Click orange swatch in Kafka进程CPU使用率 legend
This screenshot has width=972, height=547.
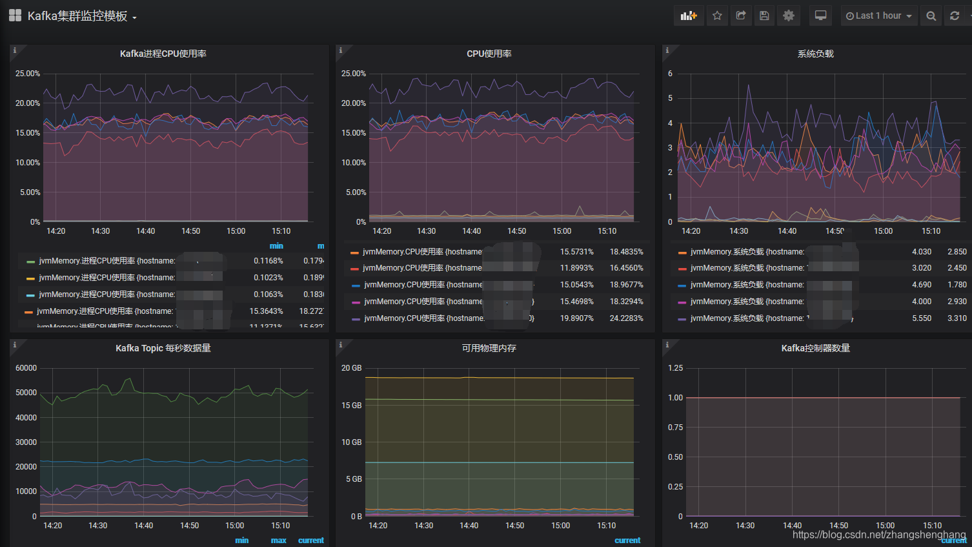coord(28,312)
